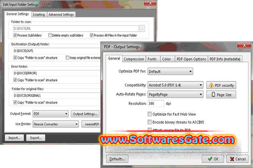Viewport: 253px width, 168px height.
Task: Select the General Settings tab
Action: pyautogui.click(x=18, y=14)
